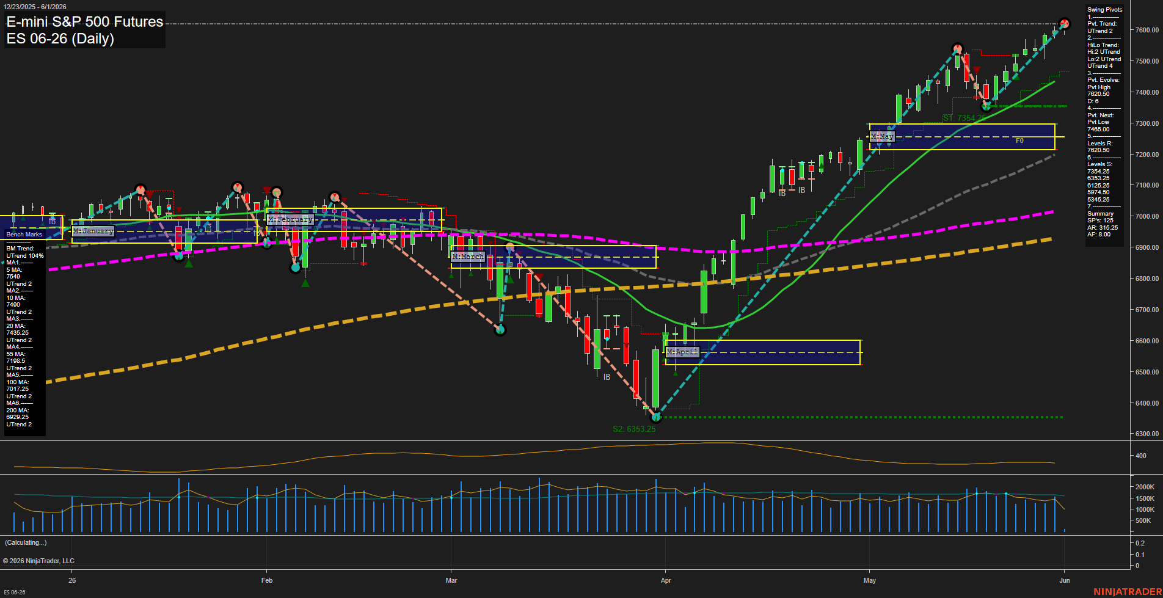Click the May label on time axis
The height and width of the screenshot is (598, 1163).
click(x=870, y=580)
